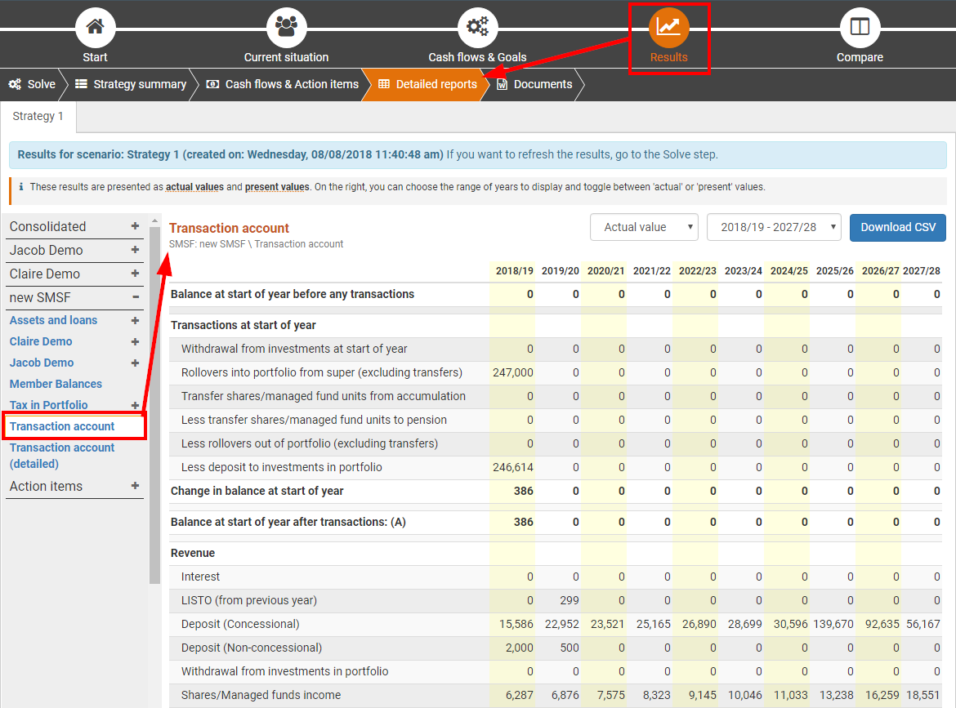Screen dimensions: 956x708
Task: Open the Actual value dropdown
Action: pyautogui.click(x=644, y=227)
